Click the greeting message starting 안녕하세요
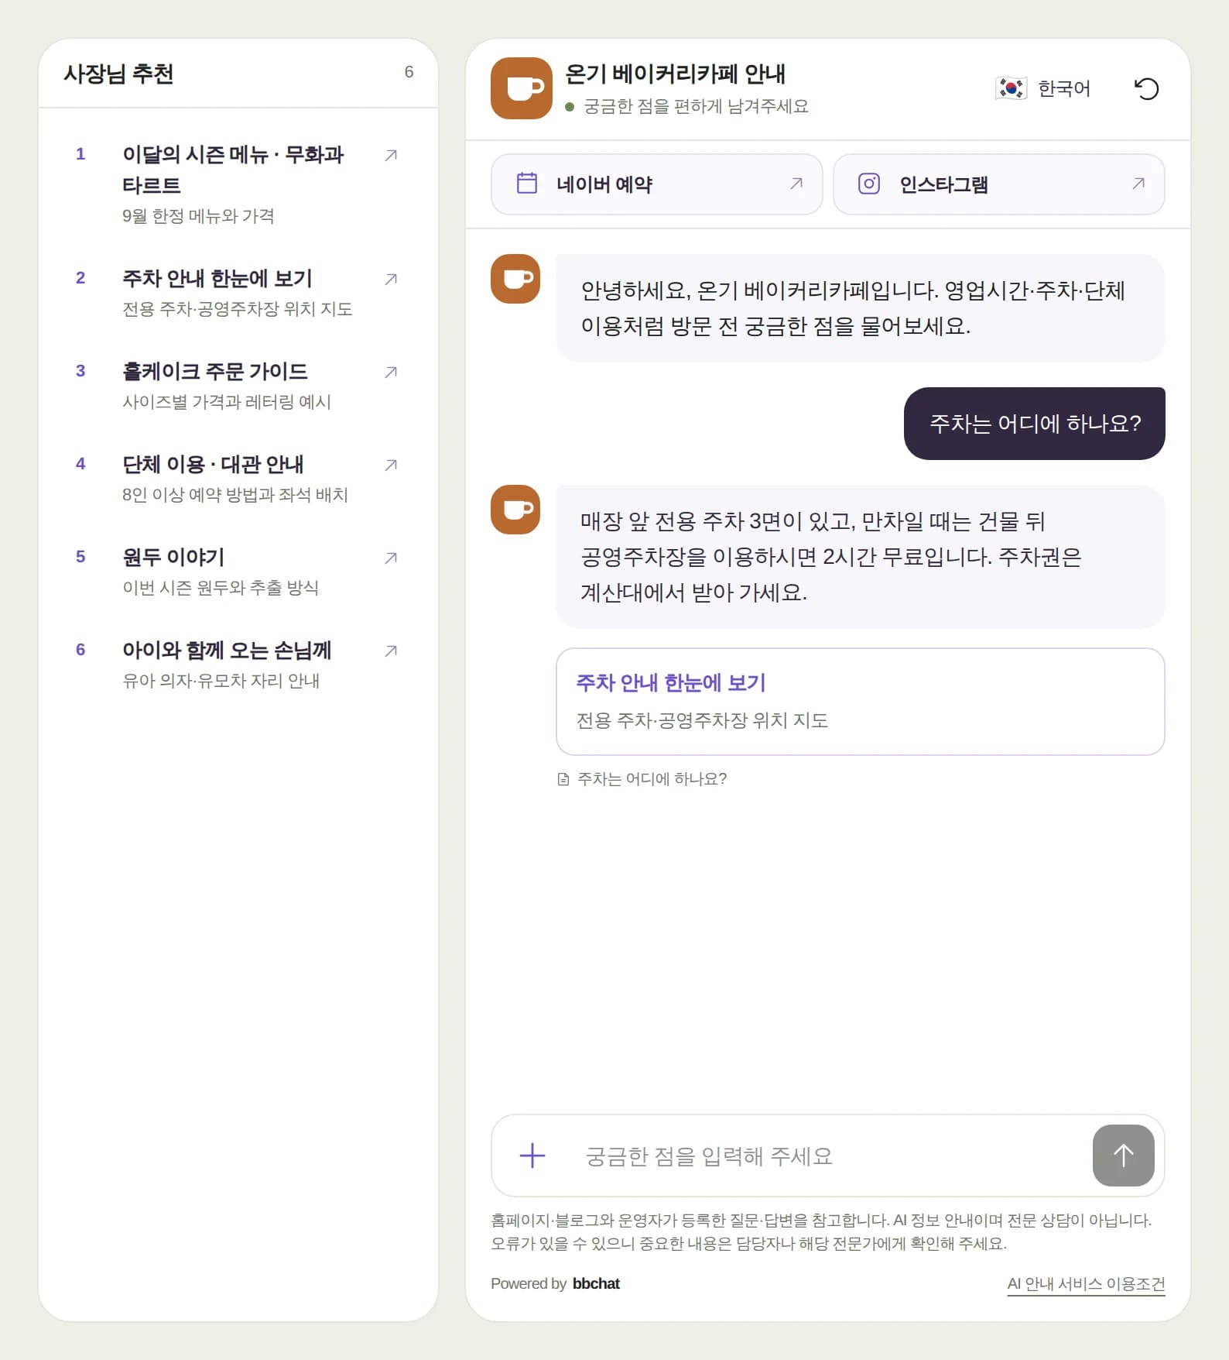The height and width of the screenshot is (1360, 1229). [x=861, y=308]
